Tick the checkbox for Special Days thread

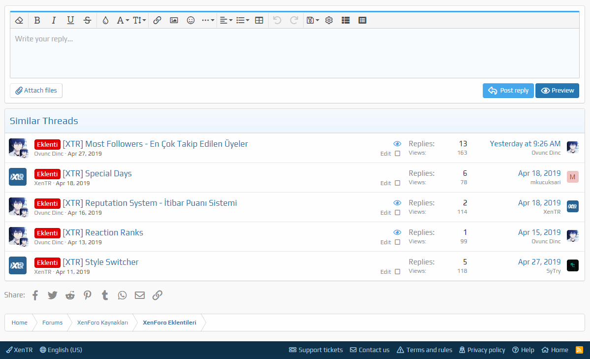tap(398, 183)
